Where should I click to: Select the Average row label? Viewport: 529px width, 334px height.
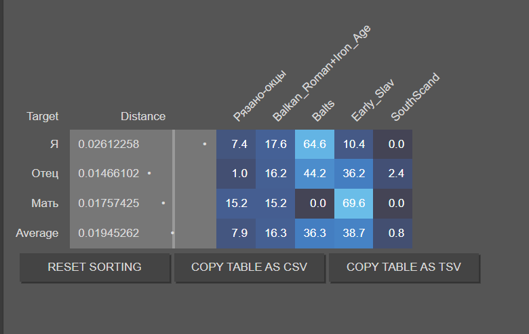click(37, 233)
